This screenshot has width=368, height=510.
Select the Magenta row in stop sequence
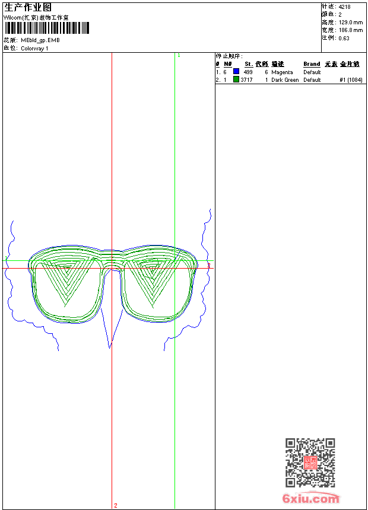pyautogui.click(x=290, y=72)
